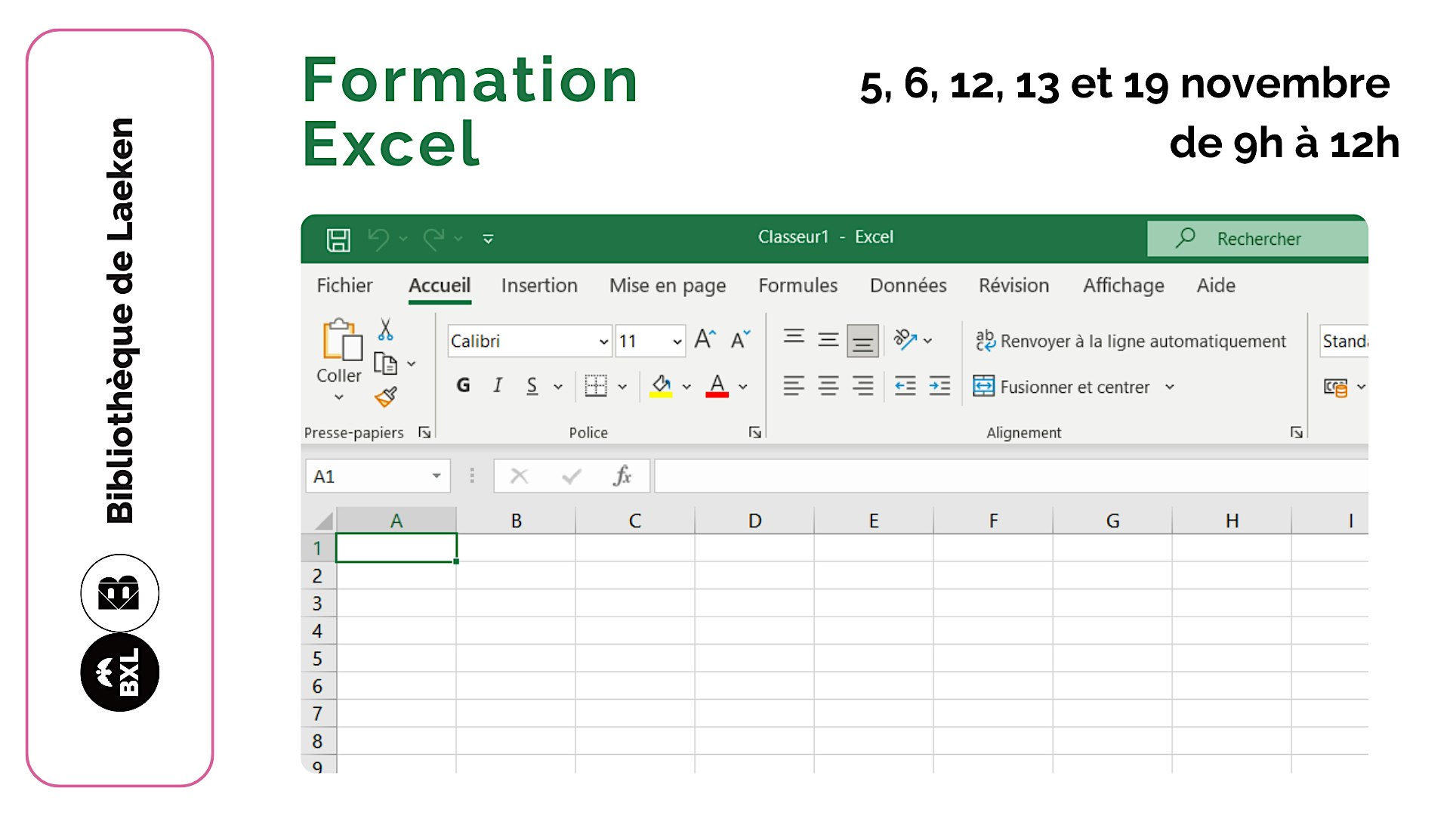This screenshot has height=816, width=1450.
Task: Toggle underline with the S button
Action: click(532, 386)
